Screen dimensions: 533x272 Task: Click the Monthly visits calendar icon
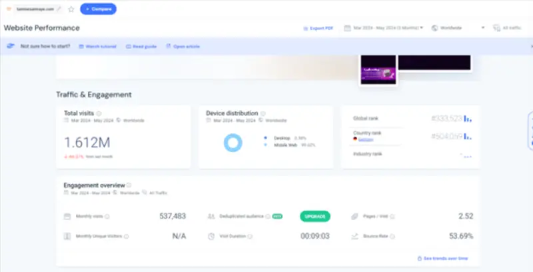coord(67,216)
